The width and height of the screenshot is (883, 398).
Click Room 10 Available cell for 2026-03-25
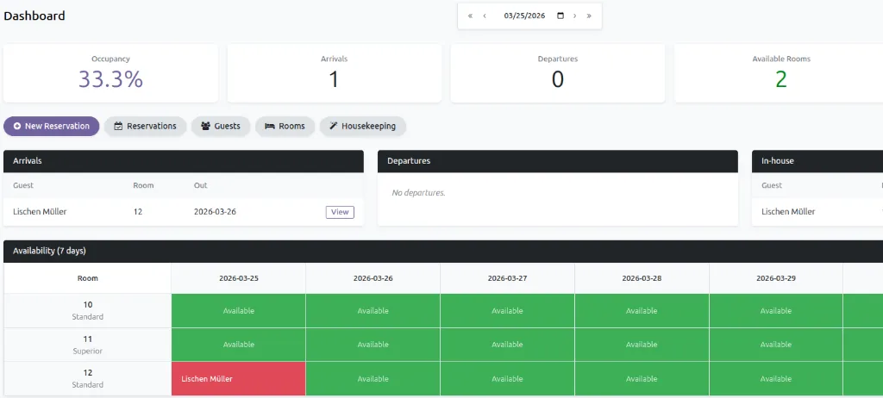click(239, 311)
